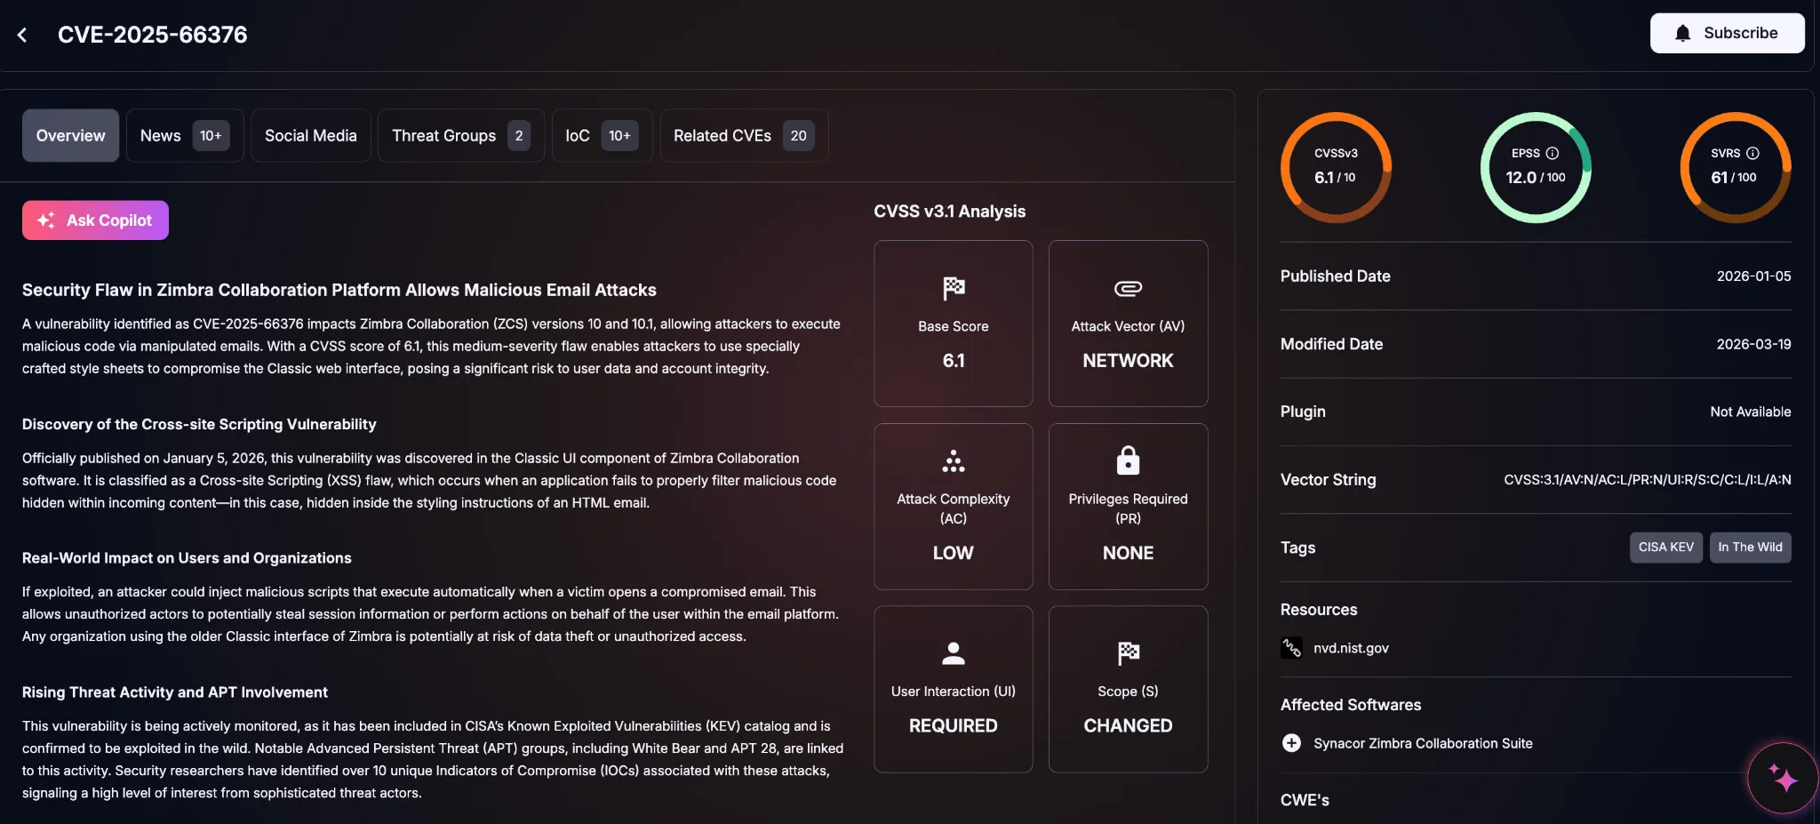Click the CWE's section heading
This screenshot has height=824, width=1820.
[1305, 800]
